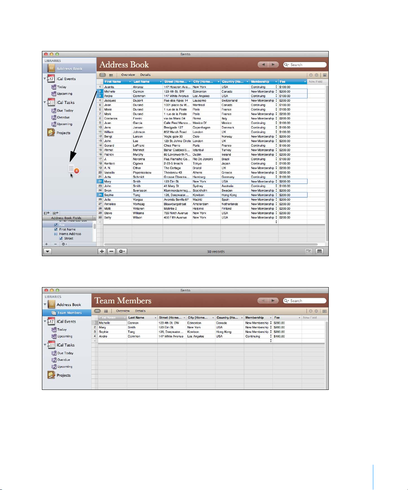Viewport: 408px width, 490px height.
Task: Click the new library button above Address Book Fields
Action: pos(46,213)
